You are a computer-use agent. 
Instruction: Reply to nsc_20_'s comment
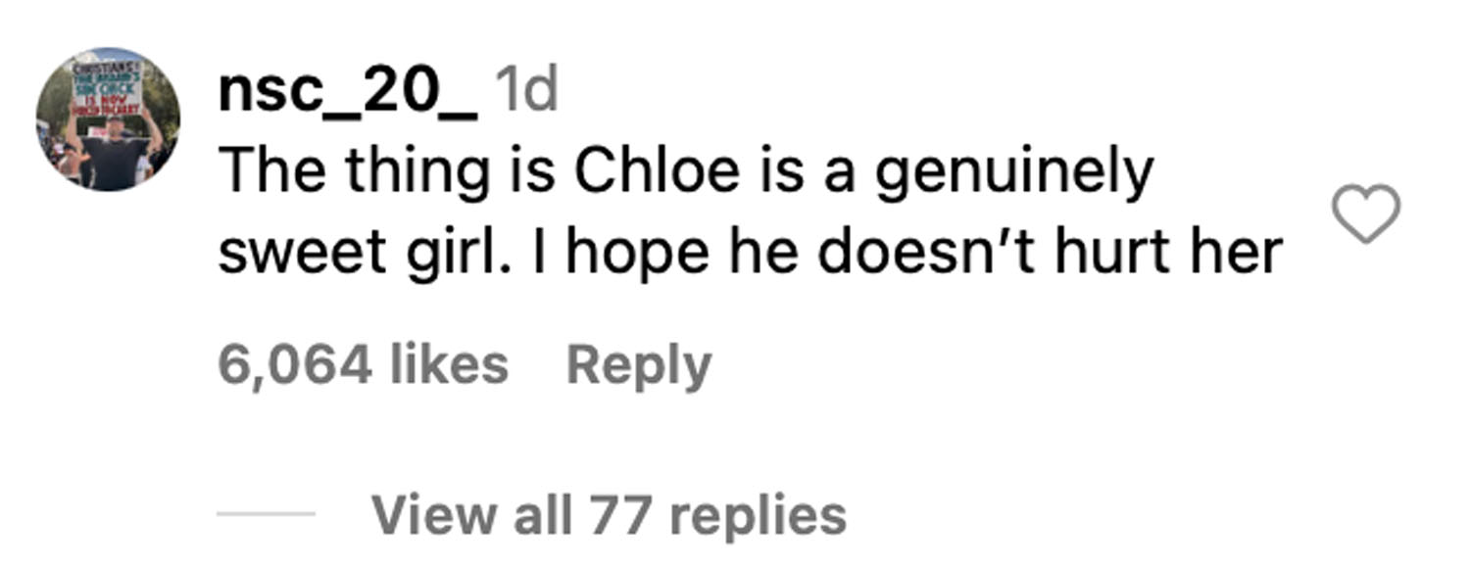(638, 366)
